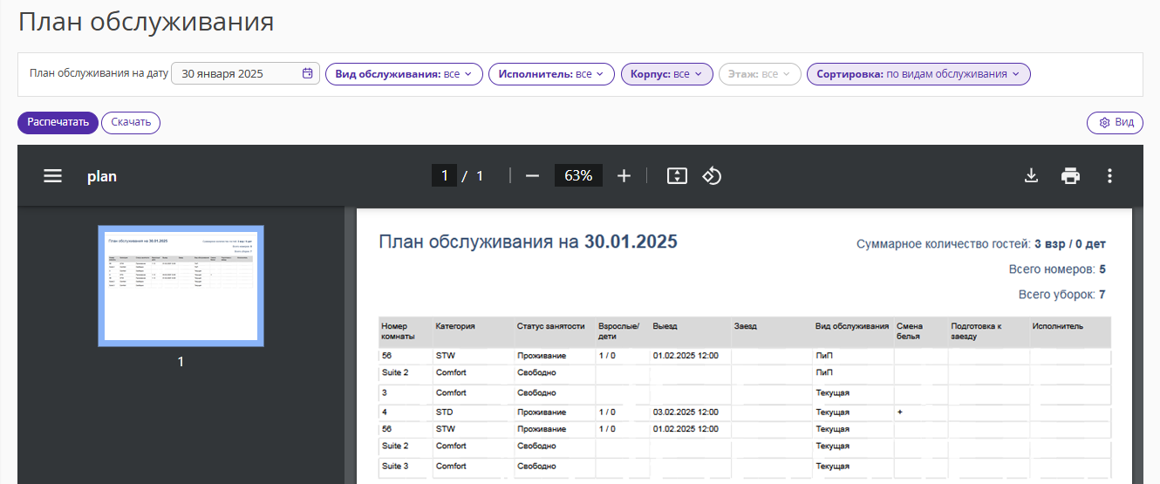Open the PDF viewer more actions menu
The width and height of the screenshot is (1160, 484).
(1109, 175)
